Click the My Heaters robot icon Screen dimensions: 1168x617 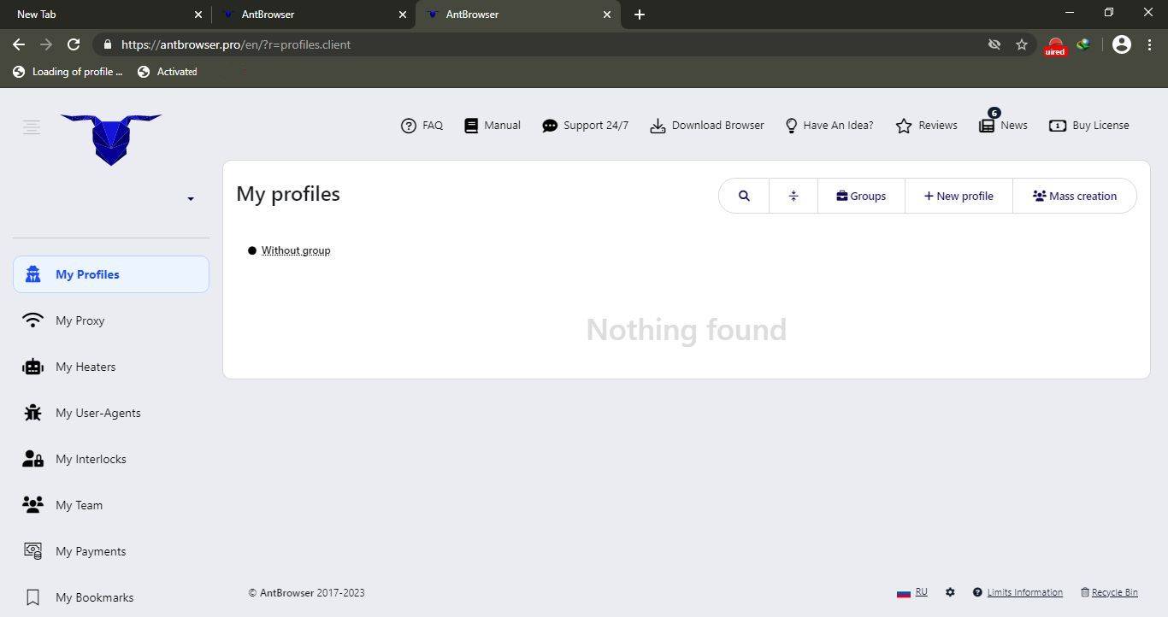[32, 367]
